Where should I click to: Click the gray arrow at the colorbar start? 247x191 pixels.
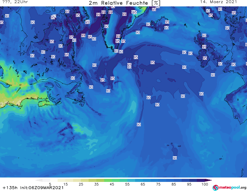click(39, 180)
